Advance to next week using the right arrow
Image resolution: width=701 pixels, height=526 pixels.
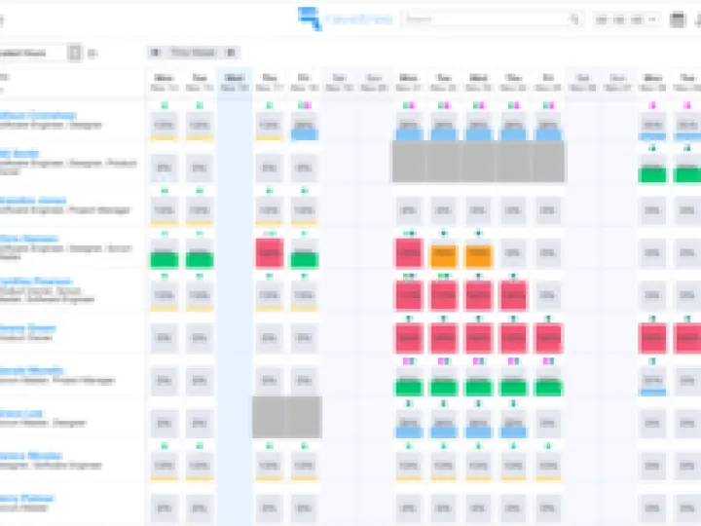(231, 53)
